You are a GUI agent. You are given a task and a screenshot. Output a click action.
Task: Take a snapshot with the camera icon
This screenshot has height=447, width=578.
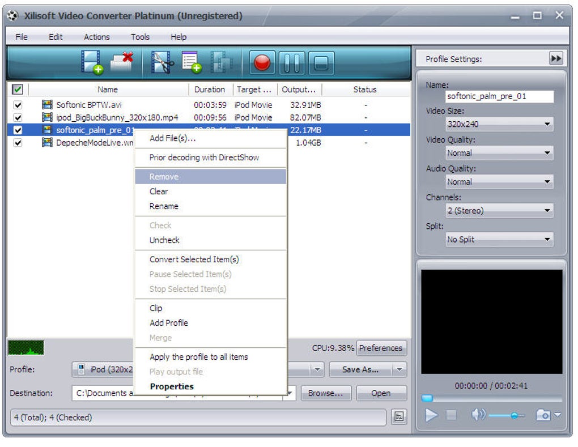[543, 415]
